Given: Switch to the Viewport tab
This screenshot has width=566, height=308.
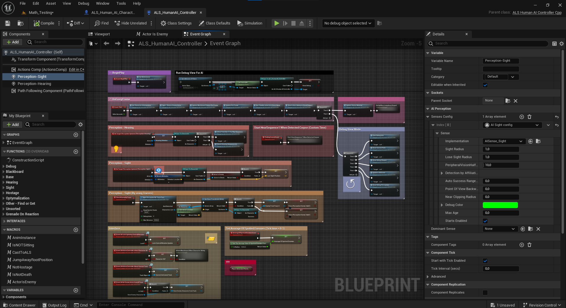Looking at the screenshot, I should (x=102, y=34).
